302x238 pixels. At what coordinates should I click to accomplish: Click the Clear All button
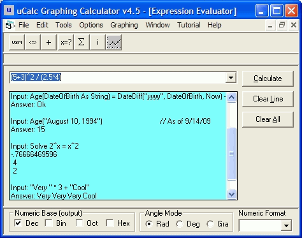[268, 119]
